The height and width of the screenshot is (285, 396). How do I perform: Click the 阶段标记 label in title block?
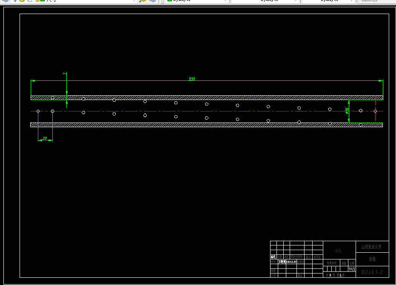[x=332, y=263]
